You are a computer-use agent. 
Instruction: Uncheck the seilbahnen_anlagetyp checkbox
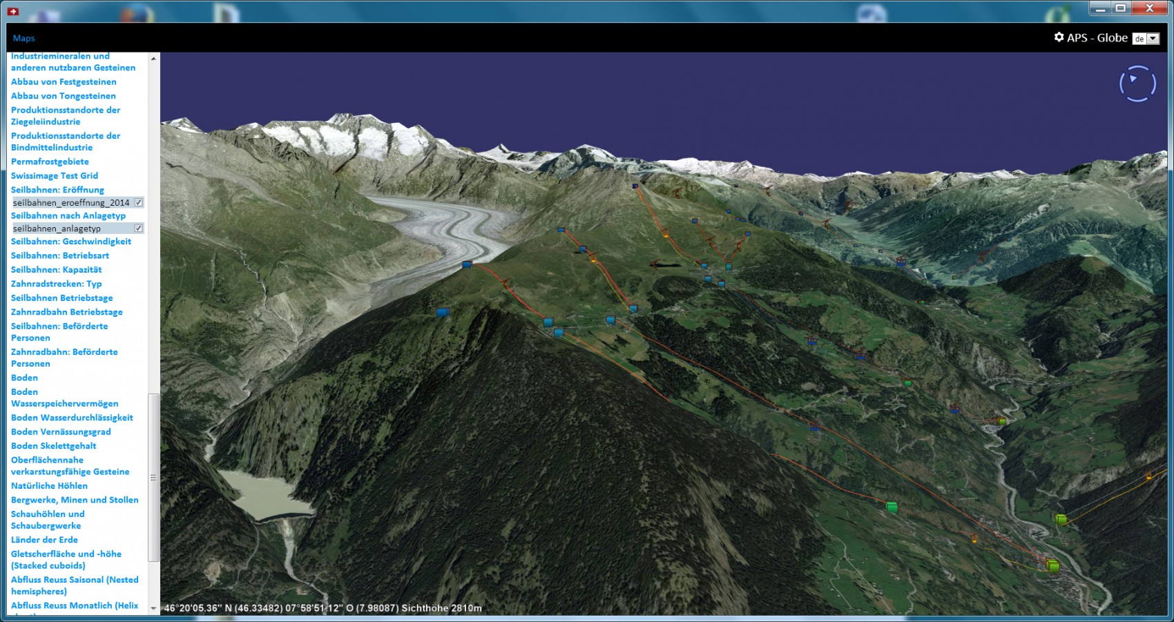tap(139, 228)
